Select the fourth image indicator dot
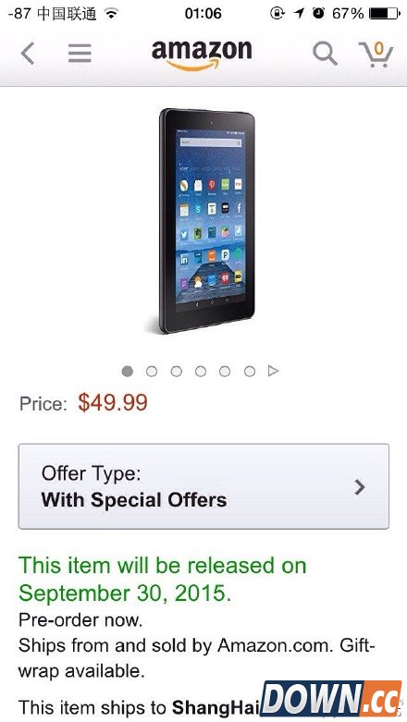The height and width of the screenshot is (722, 407). 201,371
